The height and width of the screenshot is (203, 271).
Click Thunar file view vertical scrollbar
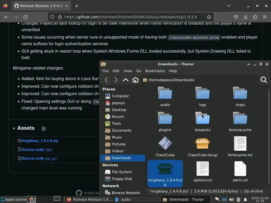pyautogui.click(x=269, y=136)
